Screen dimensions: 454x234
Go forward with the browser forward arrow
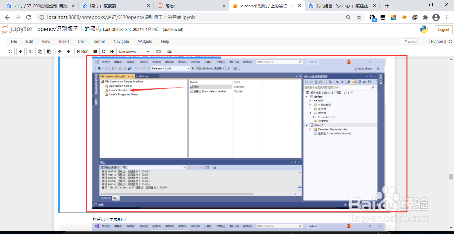pyautogui.click(x=18, y=17)
